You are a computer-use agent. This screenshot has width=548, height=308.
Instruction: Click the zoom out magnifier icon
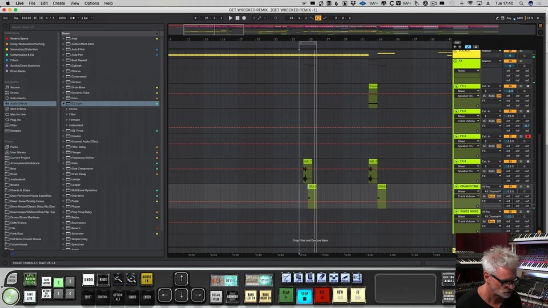pos(118,279)
